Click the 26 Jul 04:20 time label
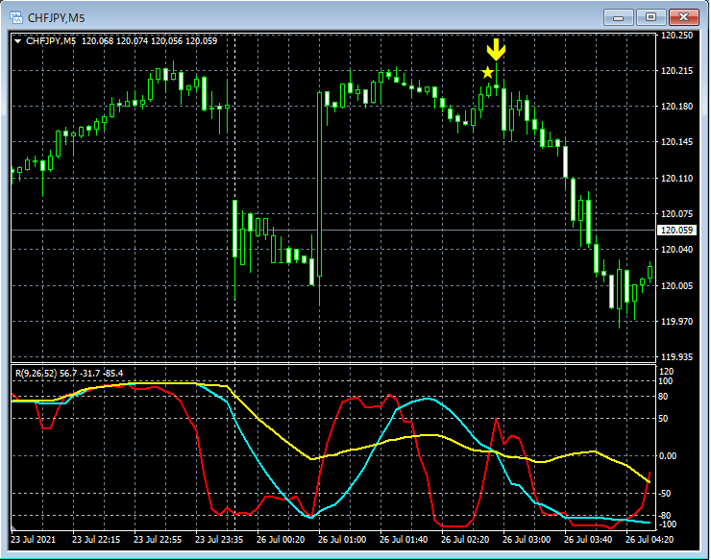The image size is (711, 560). point(650,540)
